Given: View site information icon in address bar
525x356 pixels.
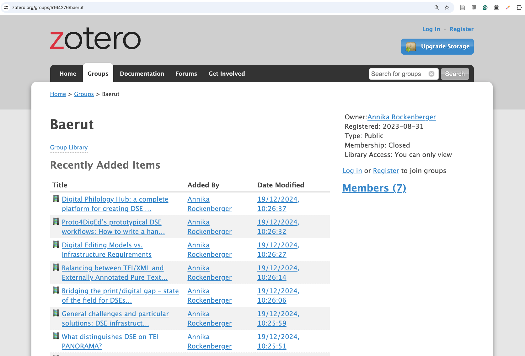Looking at the screenshot, I should (x=6, y=8).
